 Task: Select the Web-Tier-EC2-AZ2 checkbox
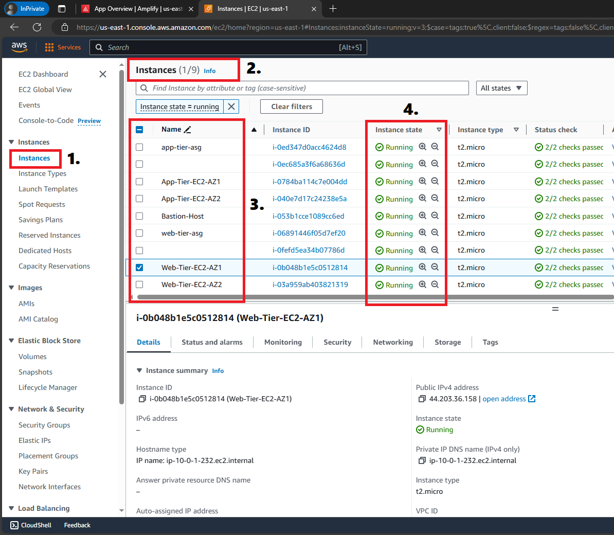[139, 284]
